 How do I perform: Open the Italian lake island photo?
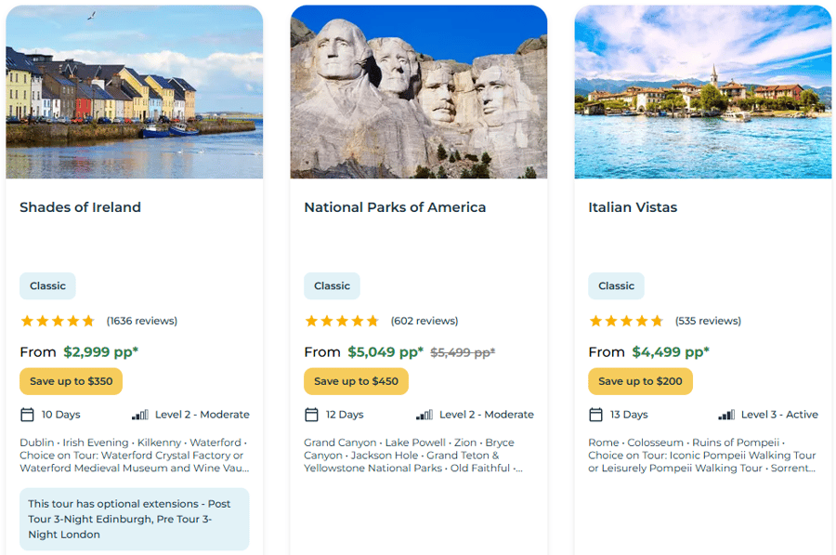(x=702, y=92)
